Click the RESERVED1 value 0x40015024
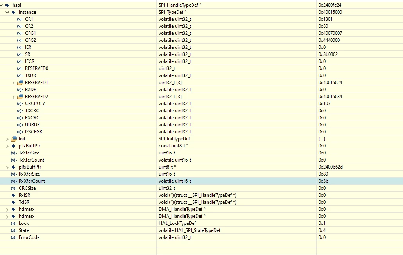Image resolution: width=403 pixels, height=255 pixels. [330, 83]
